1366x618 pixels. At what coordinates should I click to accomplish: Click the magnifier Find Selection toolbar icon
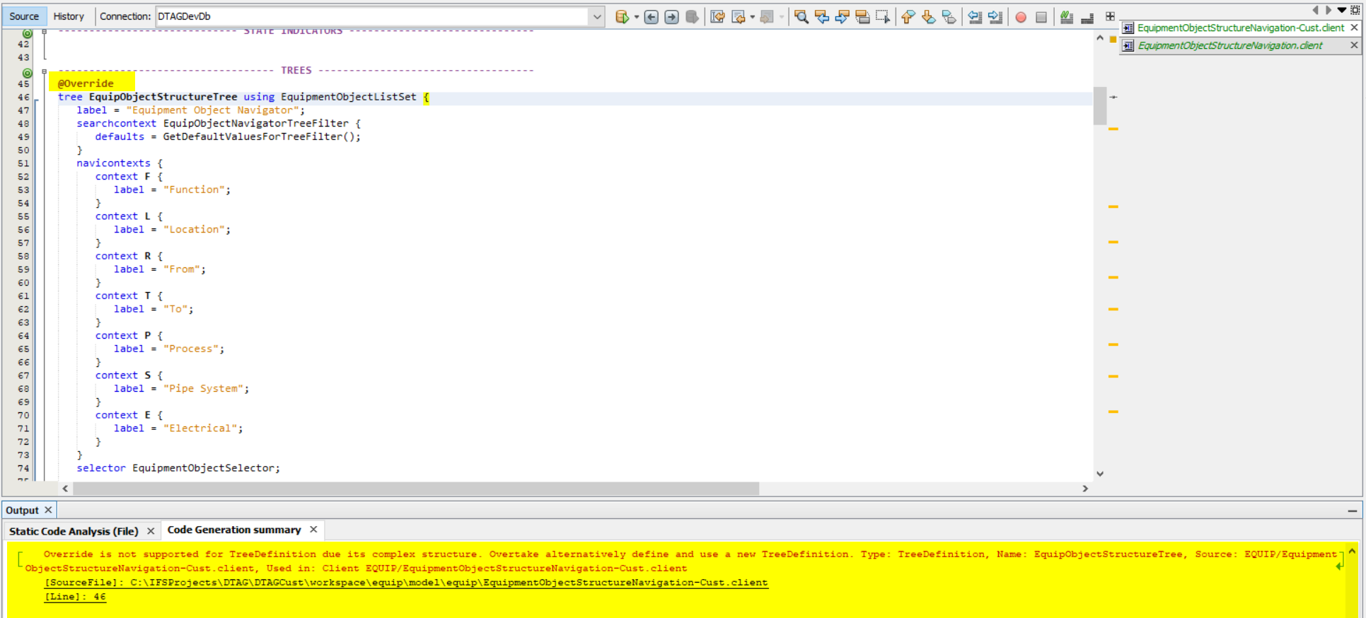[801, 17]
